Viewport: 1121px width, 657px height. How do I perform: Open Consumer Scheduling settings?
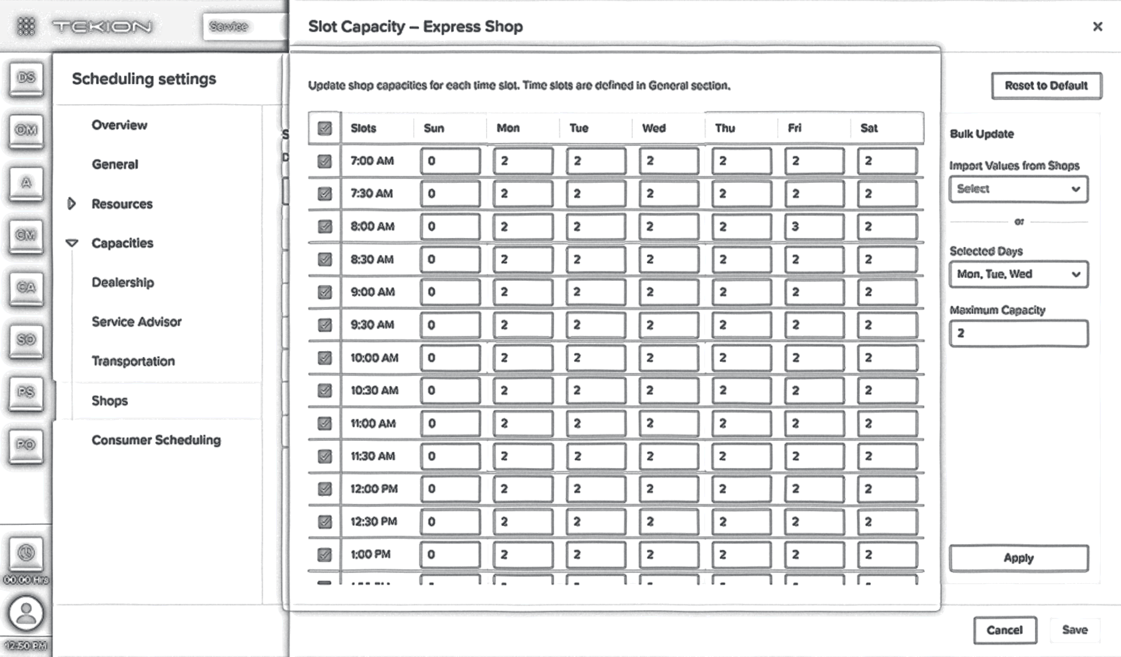156,440
